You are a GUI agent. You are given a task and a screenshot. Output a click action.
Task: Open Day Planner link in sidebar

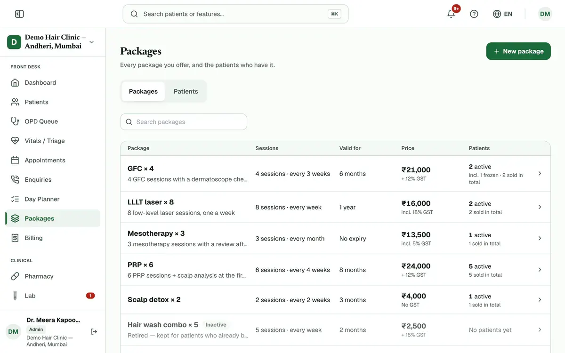tap(53, 199)
